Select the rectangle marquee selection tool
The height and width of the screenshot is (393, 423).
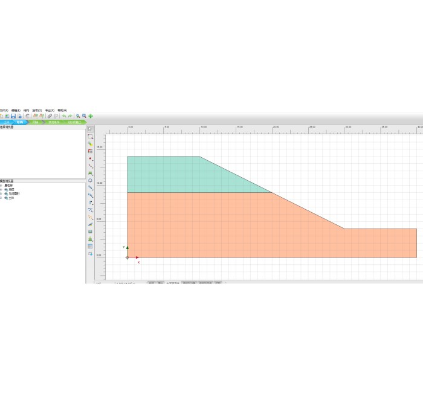tap(90, 137)
